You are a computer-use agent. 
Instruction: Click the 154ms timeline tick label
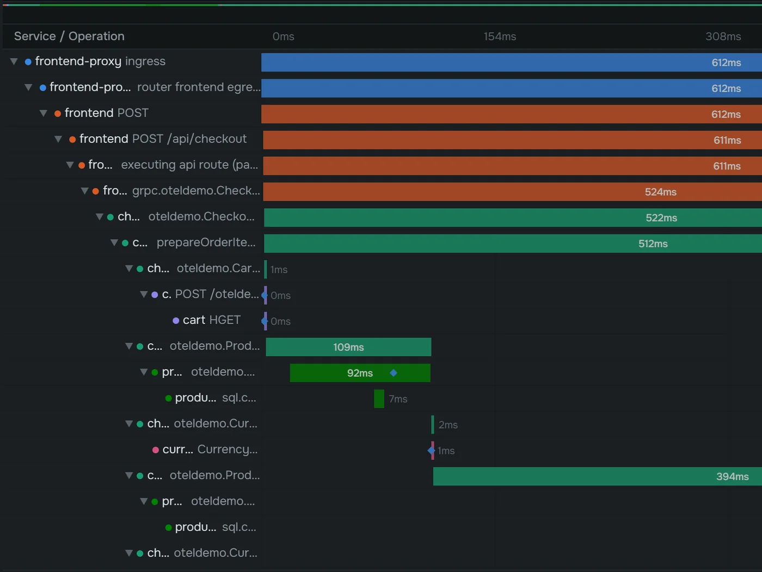tap(500, 36)
